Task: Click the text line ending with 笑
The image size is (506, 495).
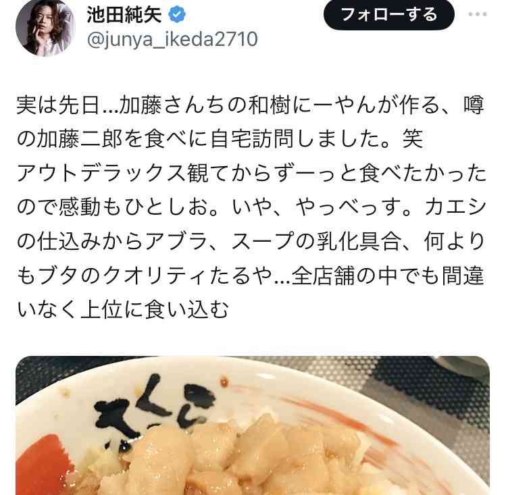Action: pos(220,139)
